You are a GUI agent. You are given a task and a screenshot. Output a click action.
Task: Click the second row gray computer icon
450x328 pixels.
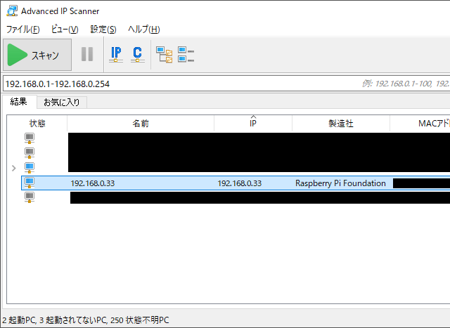click(x=30, y=153)
